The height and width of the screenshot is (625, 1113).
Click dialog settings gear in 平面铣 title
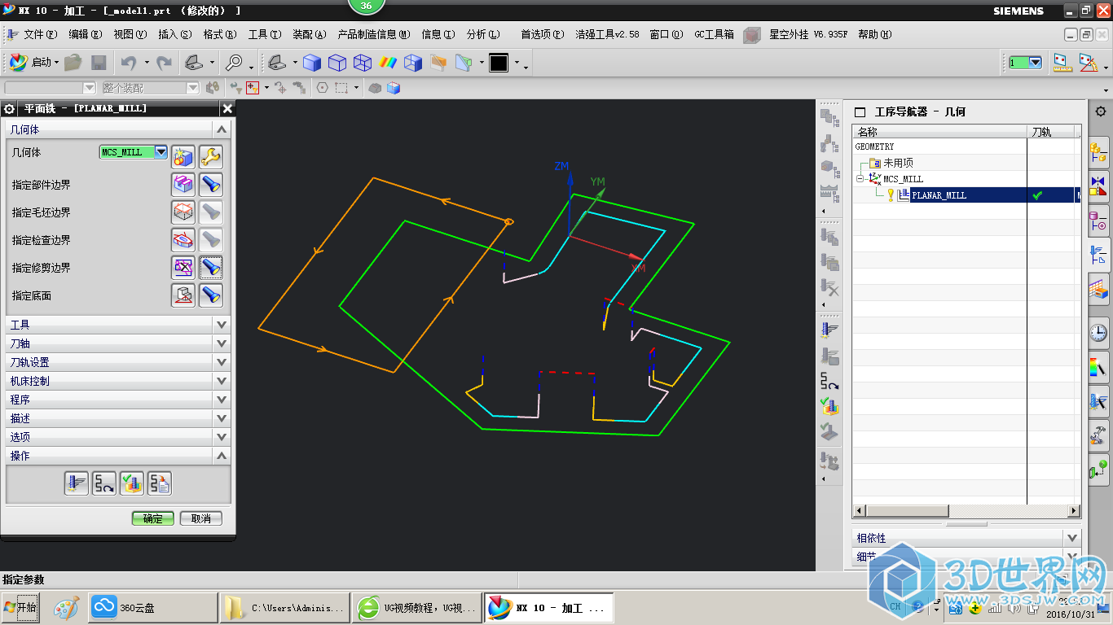coord(9,108)
